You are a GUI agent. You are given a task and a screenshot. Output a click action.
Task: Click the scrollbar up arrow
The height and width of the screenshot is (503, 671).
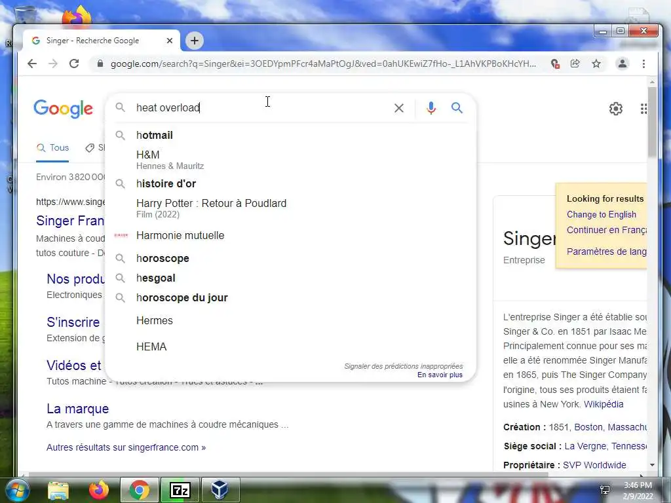652,82
